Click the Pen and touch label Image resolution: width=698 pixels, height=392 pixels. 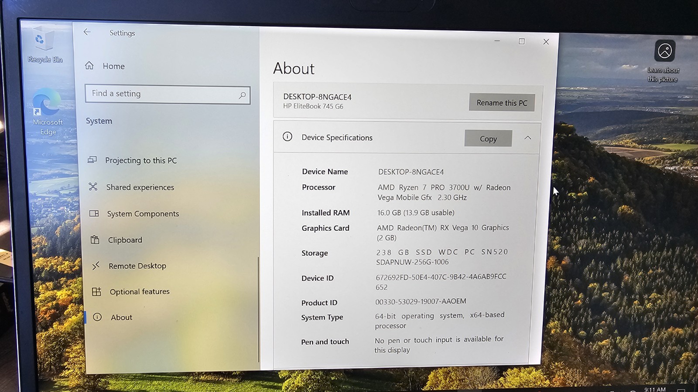(x=325, y=342)
